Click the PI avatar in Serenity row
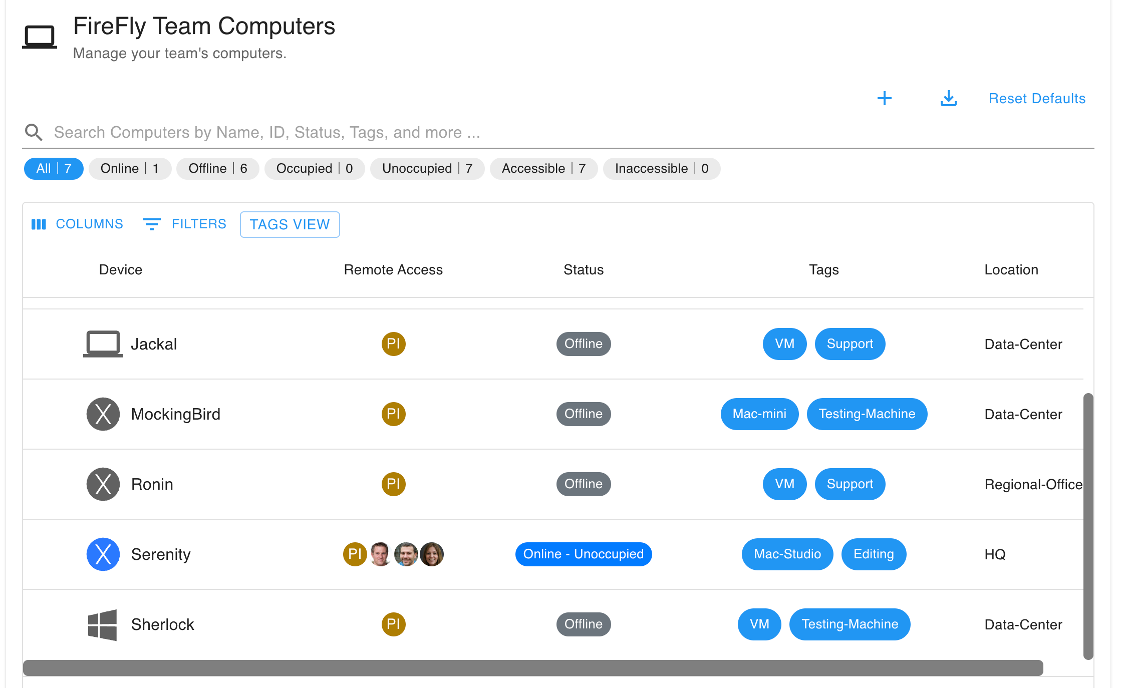 [x=355, y=554]
